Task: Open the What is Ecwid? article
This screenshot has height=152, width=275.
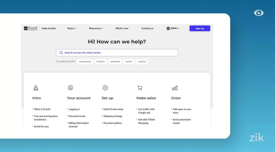Action: click(42, 109)
